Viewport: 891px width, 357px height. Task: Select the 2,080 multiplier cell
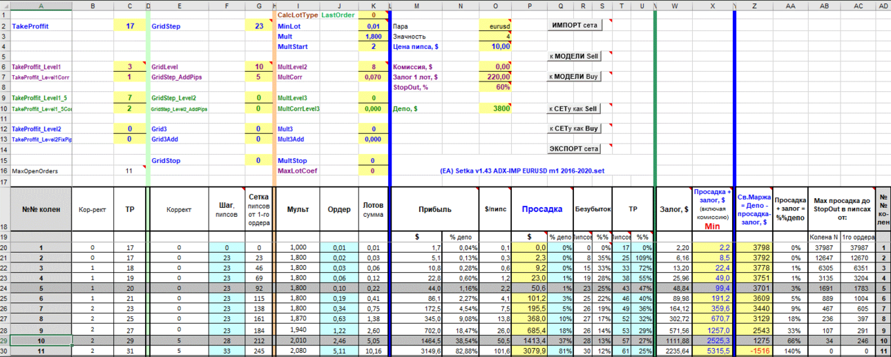(x=298, y=350)
